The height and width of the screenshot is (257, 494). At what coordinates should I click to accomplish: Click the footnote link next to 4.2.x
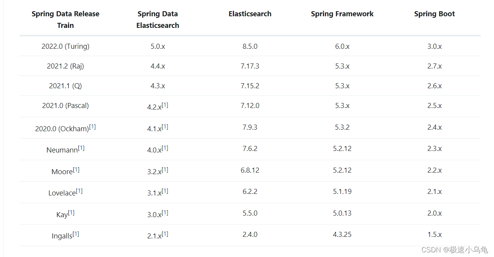pos(165,105)
